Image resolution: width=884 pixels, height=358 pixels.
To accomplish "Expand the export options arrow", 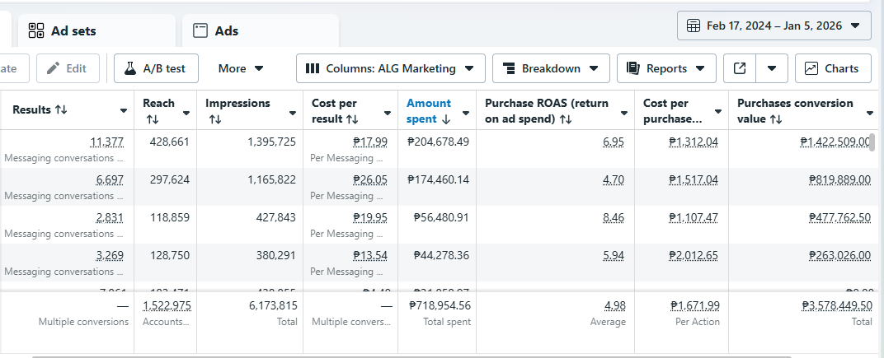I will pos(771,68).
